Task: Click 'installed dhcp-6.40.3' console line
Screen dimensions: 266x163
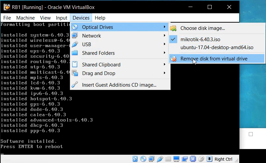Action: 32,125
